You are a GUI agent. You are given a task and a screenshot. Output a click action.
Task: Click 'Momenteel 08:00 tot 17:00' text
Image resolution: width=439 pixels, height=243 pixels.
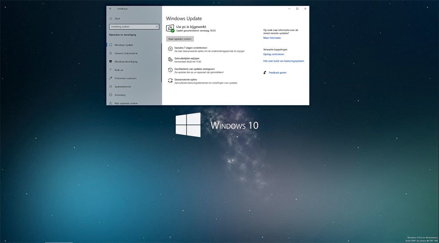click(188, 62)
